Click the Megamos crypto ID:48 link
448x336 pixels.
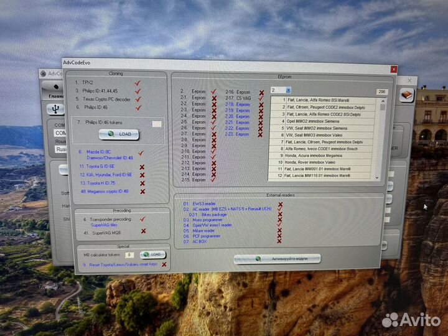[x=108, y=192]
